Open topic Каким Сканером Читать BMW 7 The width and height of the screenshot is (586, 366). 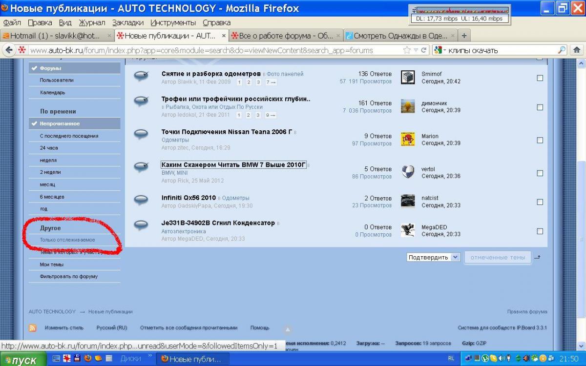pos(233,165)
